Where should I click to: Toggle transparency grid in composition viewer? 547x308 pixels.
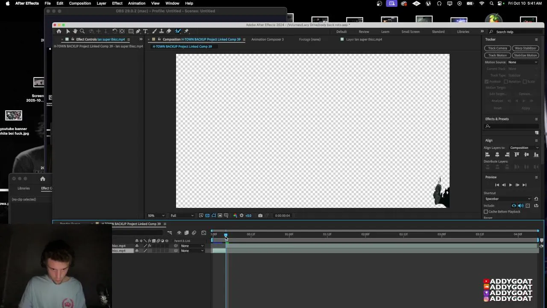tap(207, 216)
